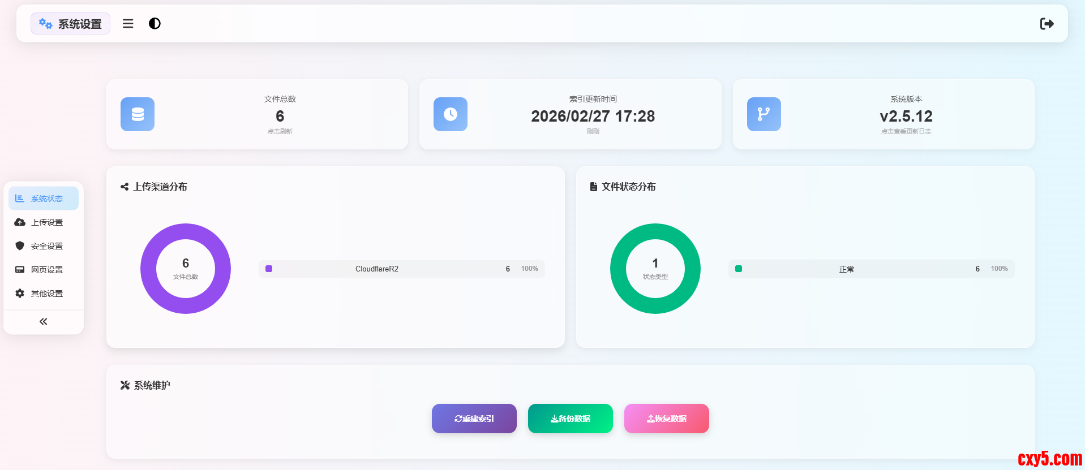Click the 重建索引 button
The height and width of the screenshot is (470, 1085).
[474, 419]
